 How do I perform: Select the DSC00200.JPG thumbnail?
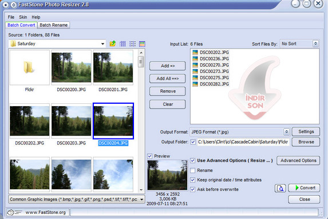pyautogui.click(x=72, y=67)
